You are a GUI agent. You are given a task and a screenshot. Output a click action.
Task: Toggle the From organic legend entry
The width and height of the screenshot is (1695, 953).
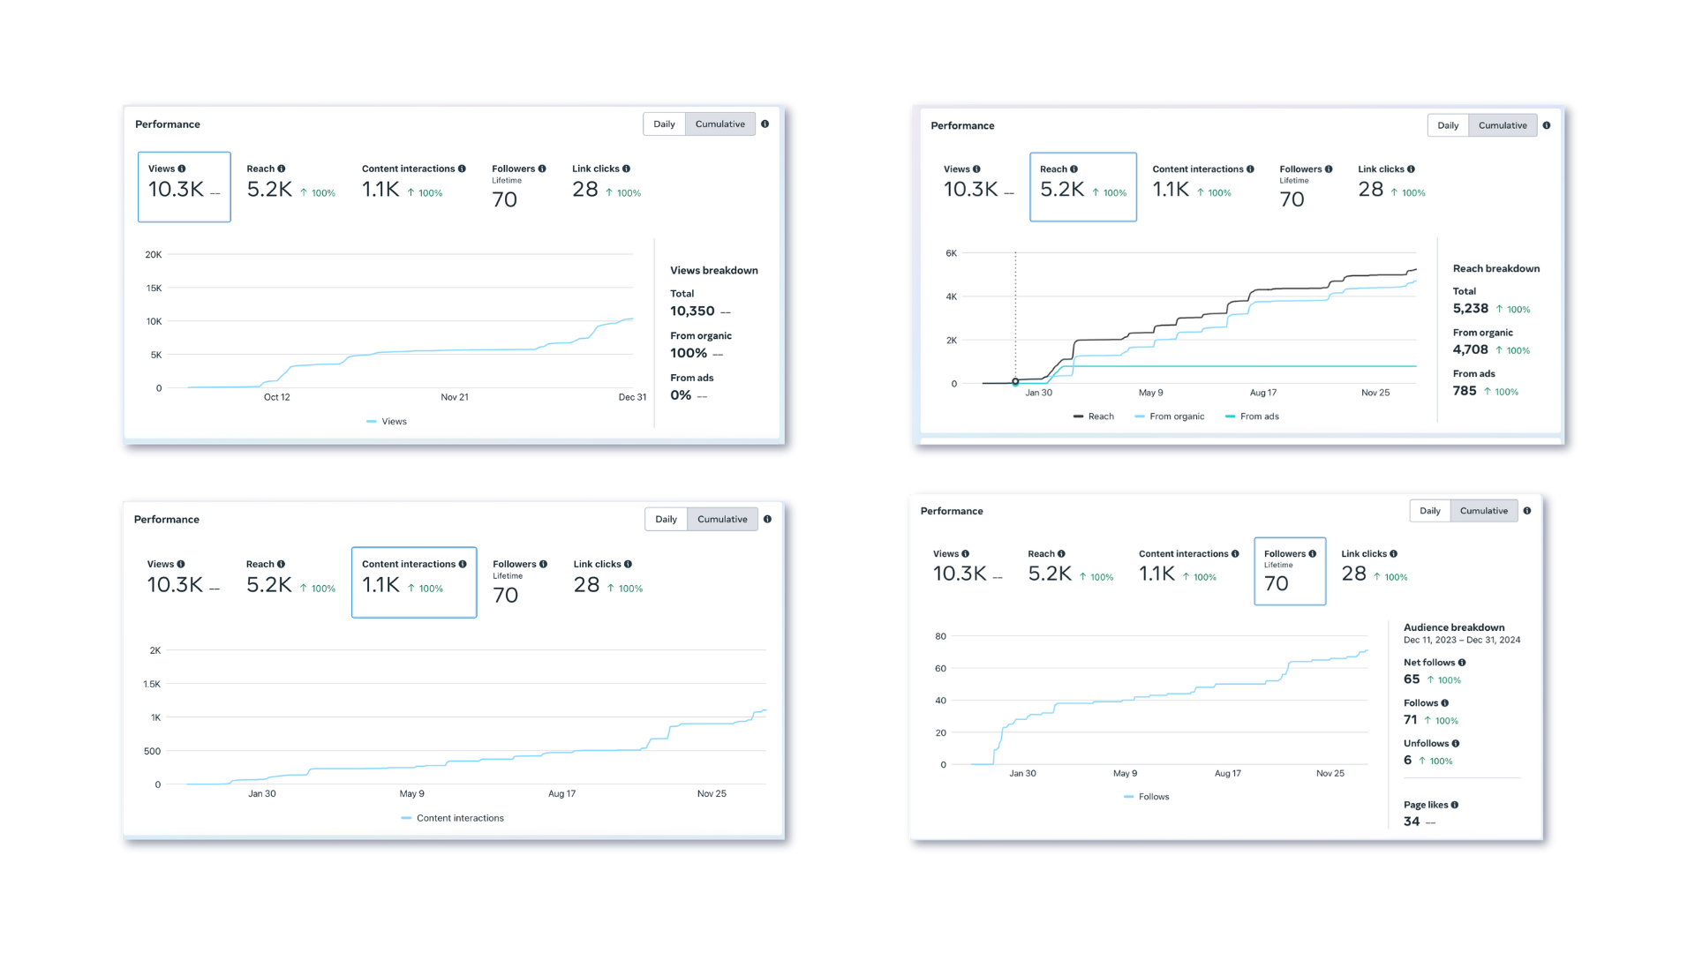1176,416
